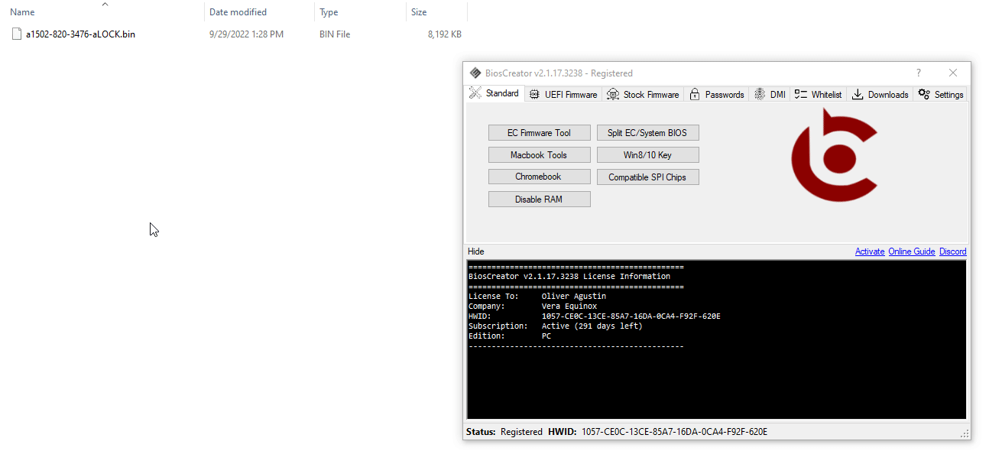The height and width of the screenshot is (464, 989).
Task: Select file a1502-820-3476-aLOCK.bin
Action: coord(80,34)
